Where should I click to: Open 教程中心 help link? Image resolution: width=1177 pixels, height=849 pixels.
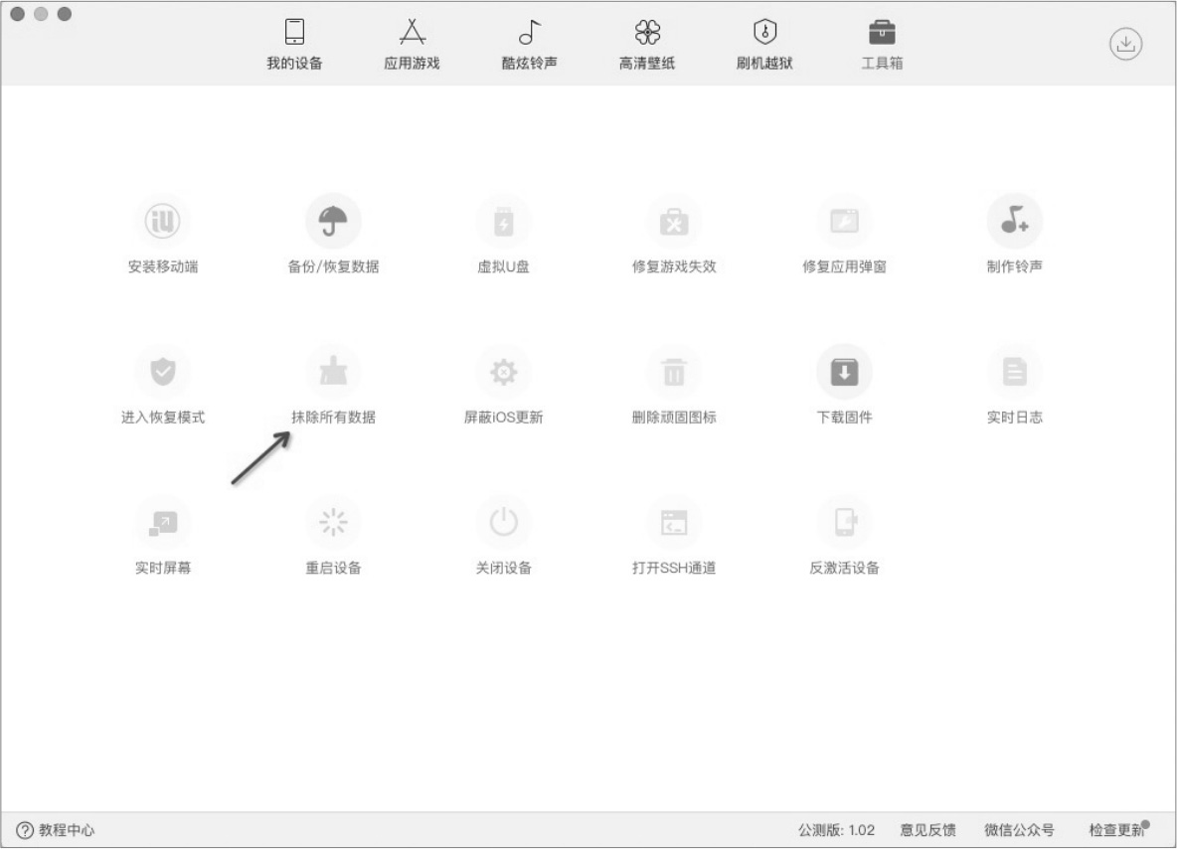point(56,829)
